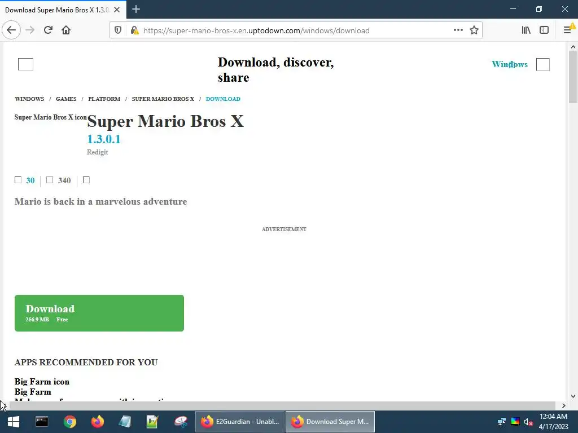
Task: Launch Chrome from the taskbar
Action: [x=69, y=422]
